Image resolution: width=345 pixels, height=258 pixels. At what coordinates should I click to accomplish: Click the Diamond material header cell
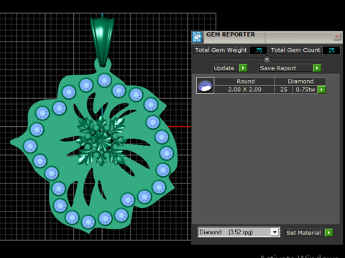[x=300, y=81]
